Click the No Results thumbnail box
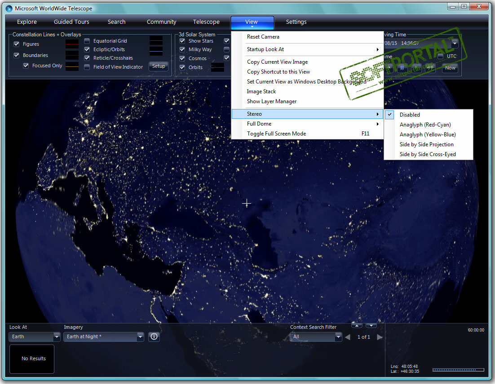Image resolution: width=495 pixels, height=384 pixels. tap(32, 359)
